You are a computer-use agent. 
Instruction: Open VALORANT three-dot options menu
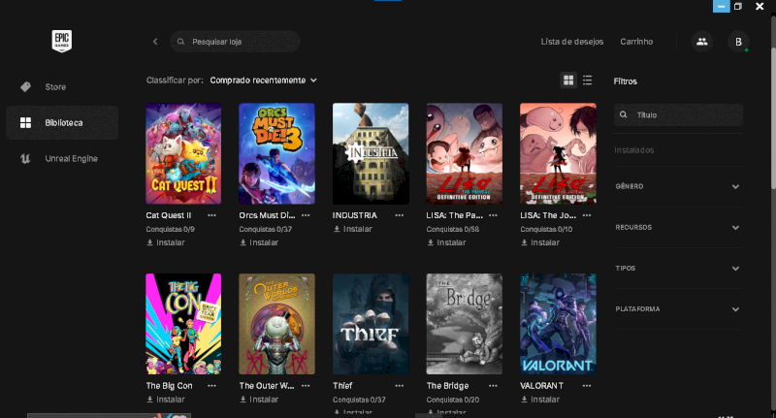(586, 386)
